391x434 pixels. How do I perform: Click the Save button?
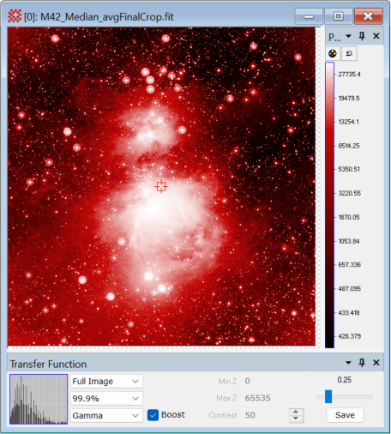(345, 415)
